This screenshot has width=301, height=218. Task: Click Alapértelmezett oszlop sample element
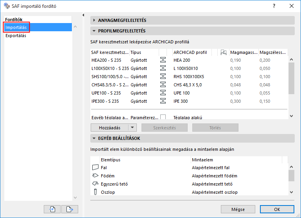pyautogui.click(x=215, y=192)
